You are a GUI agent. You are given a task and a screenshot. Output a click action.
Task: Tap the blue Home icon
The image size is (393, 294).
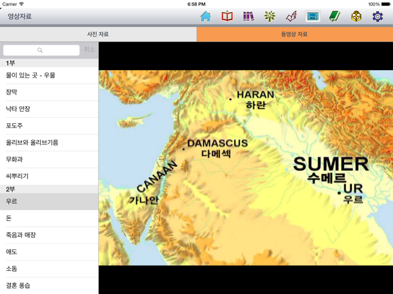(205, 16)
